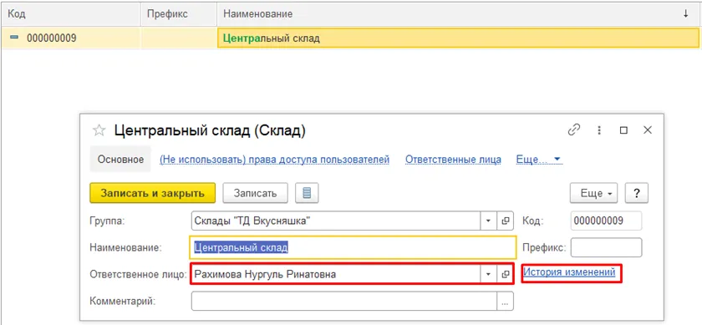Image resolution: width=702 pixels, height=325 pixels.
Task: Click in the Код field of the form
Action: tap(606, 221)
